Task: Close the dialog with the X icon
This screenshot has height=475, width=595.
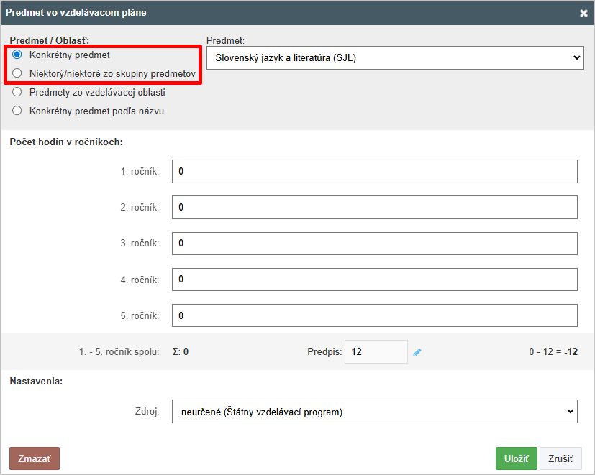Action: coord(583,13)
